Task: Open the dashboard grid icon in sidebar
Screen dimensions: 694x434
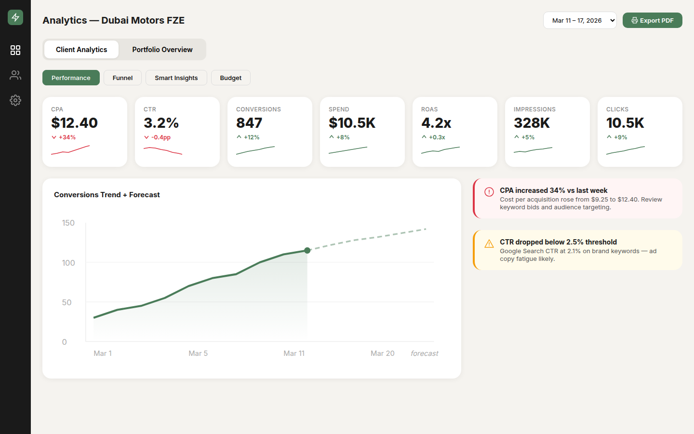Action: click(x=15, y=50)
